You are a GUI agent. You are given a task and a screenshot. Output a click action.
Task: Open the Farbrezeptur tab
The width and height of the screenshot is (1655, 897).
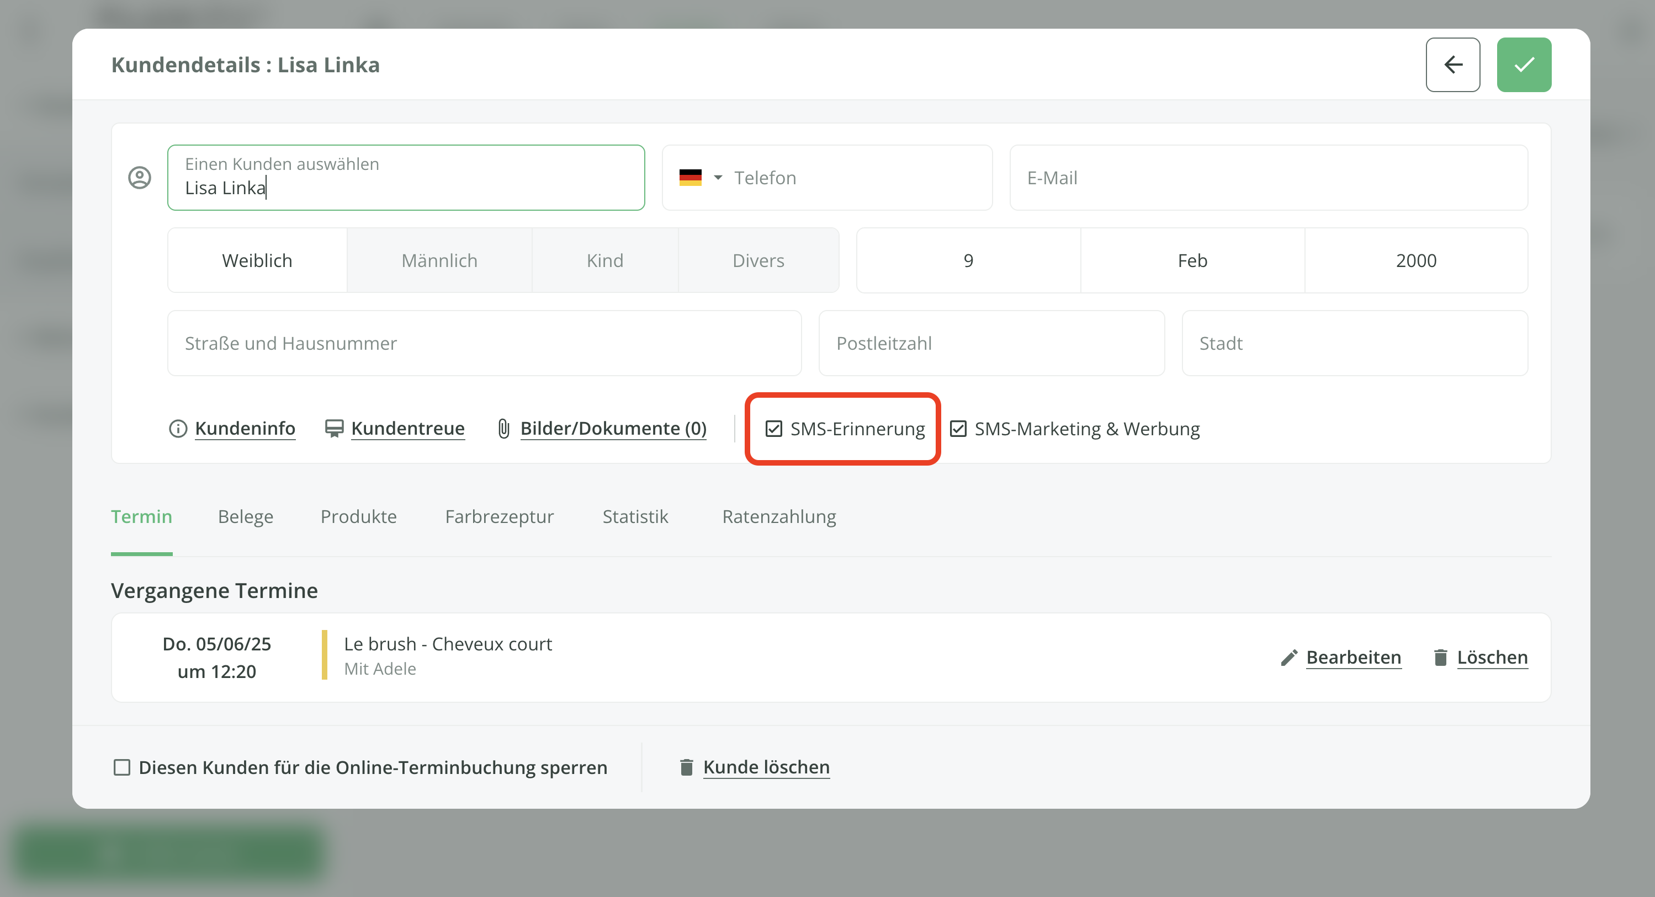pyautogui.click(x=499, y=517)
